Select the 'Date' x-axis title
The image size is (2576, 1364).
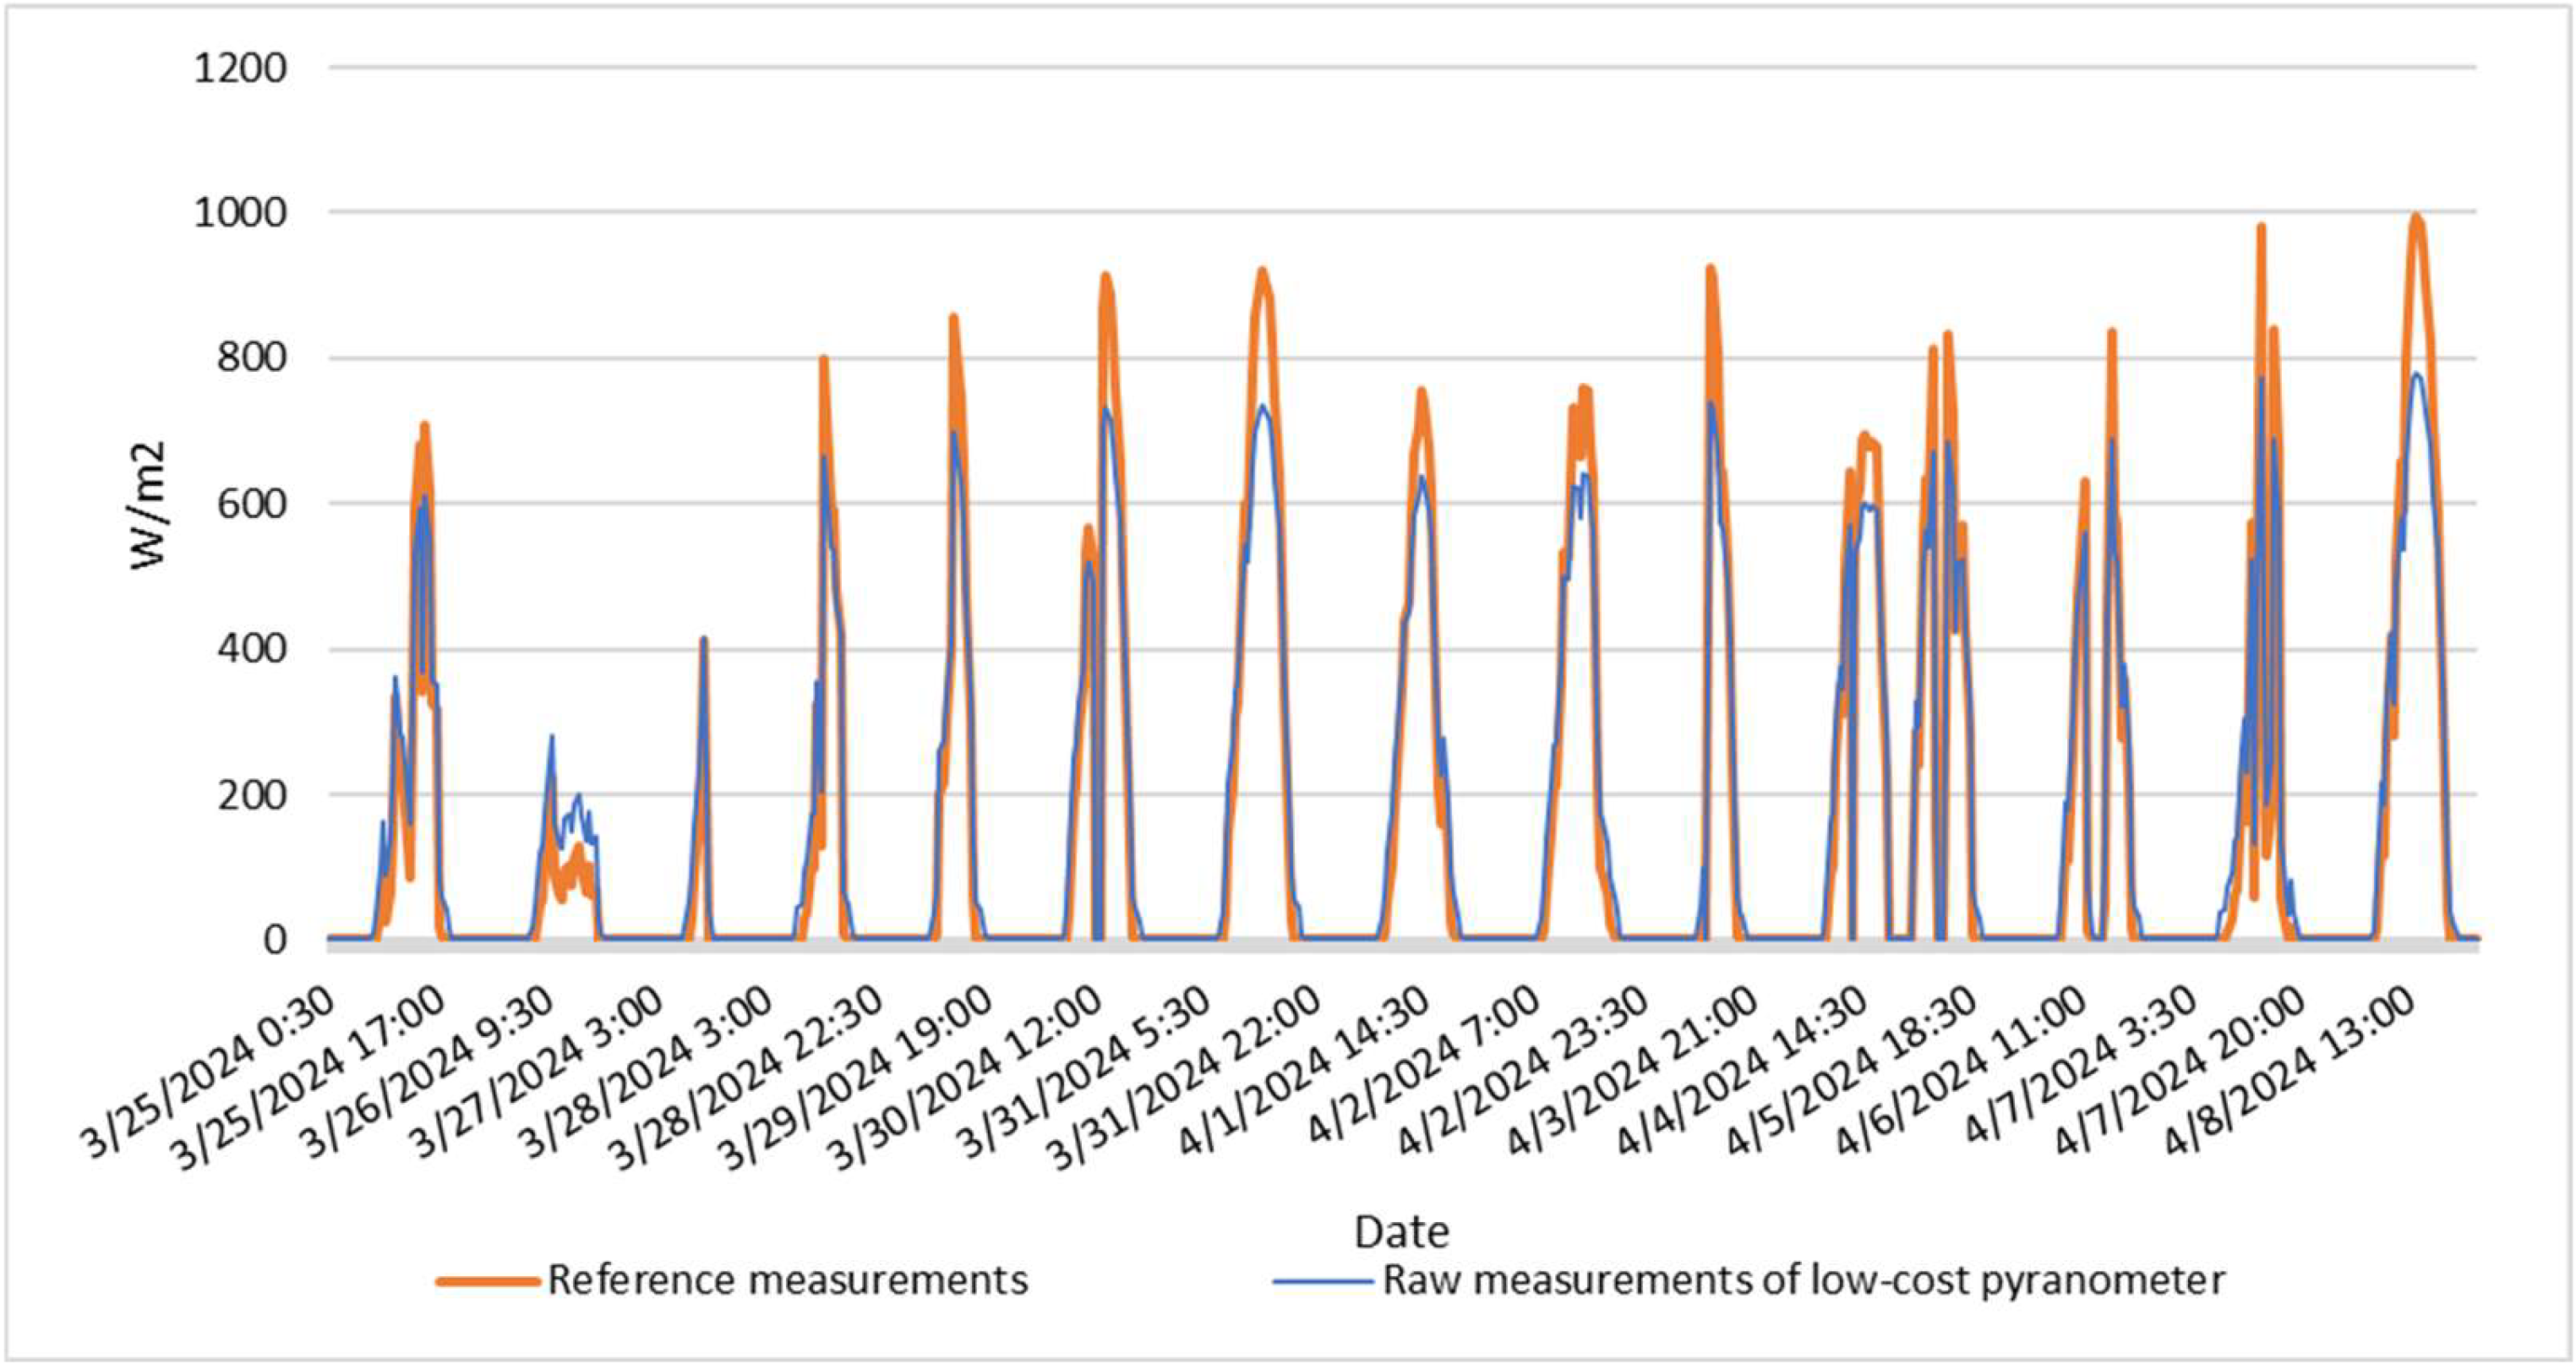[x=1402, y=1232]
